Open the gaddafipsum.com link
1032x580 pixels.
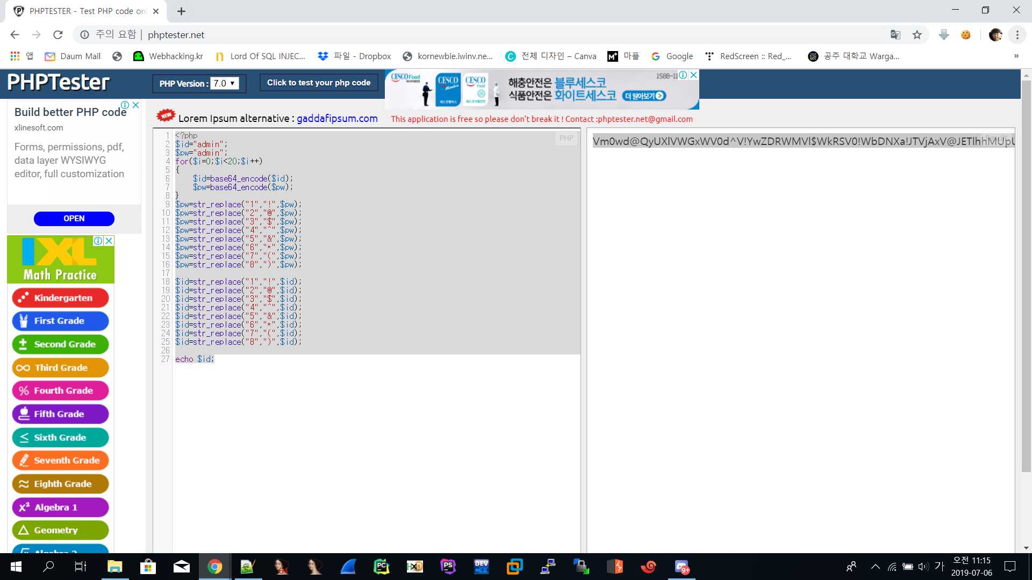pos(337,119)
